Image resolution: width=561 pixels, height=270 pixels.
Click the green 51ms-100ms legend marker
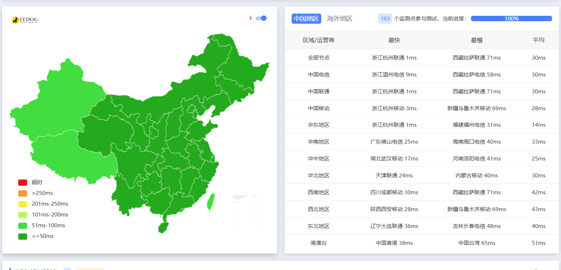pyautogui.click(x=23, y=225)
